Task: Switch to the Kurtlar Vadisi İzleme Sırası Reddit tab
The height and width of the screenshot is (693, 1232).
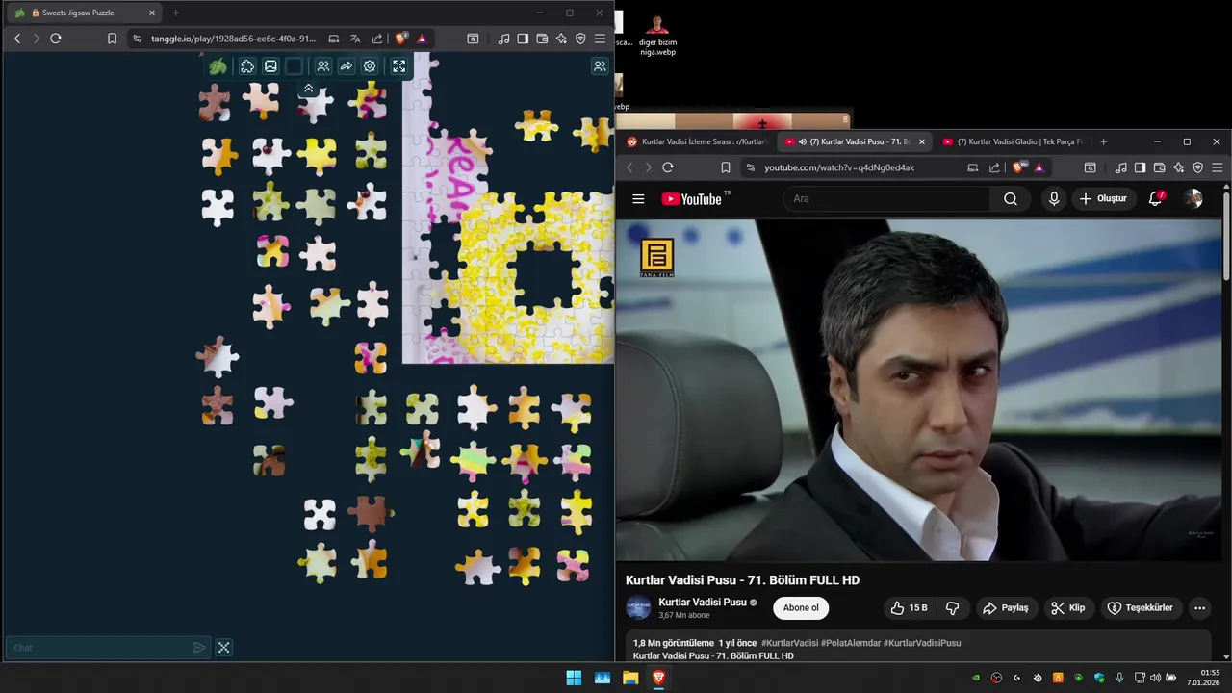Action: (698, 141)
